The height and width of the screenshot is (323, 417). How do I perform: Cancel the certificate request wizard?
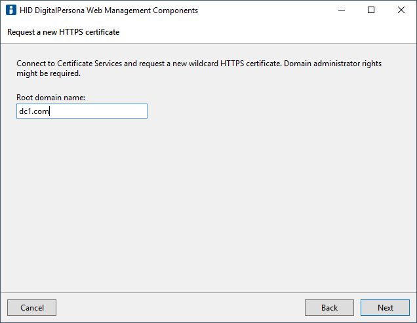(31, 307)
